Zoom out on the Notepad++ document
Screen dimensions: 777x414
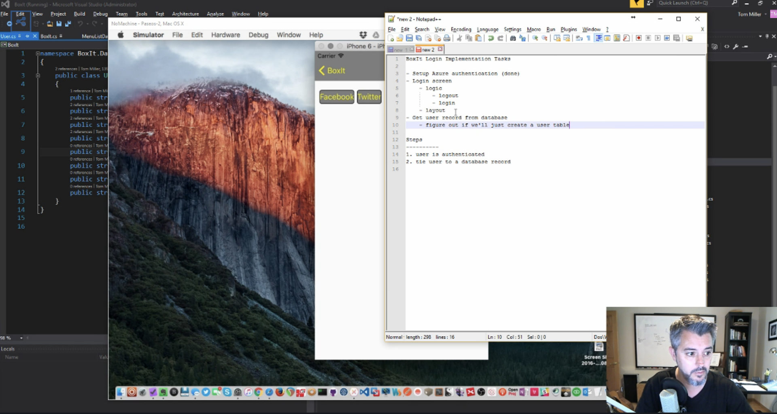coord(545,38)
